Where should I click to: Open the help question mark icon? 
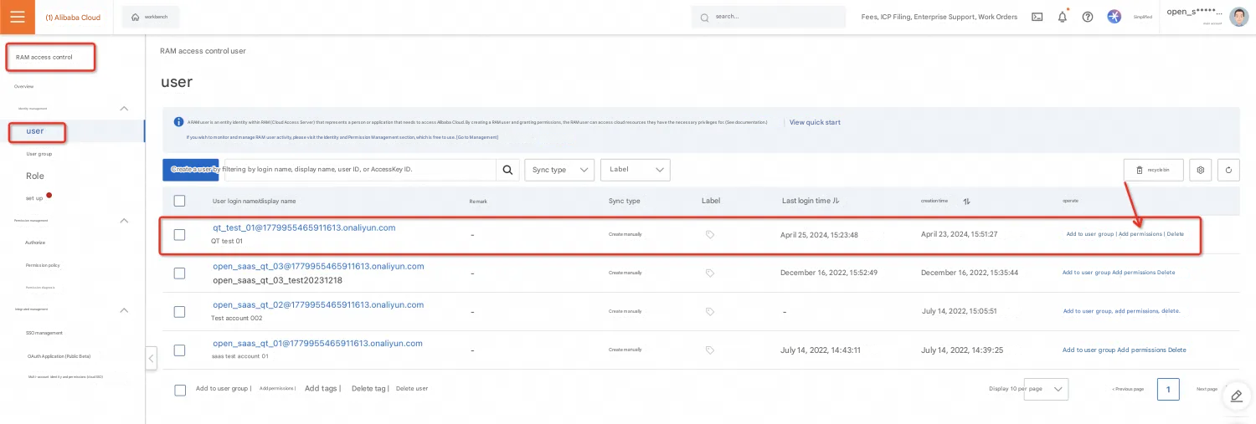point(1088,17)
